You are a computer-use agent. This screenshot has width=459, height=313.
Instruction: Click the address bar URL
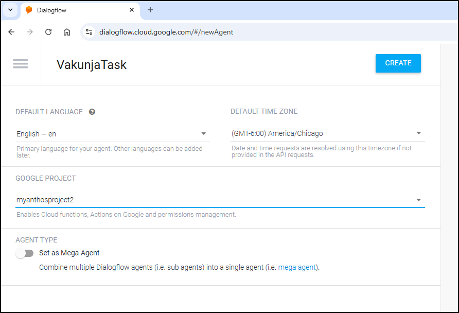point(166,32)
